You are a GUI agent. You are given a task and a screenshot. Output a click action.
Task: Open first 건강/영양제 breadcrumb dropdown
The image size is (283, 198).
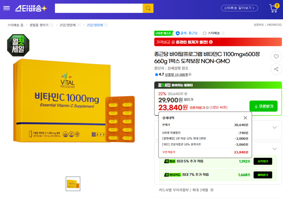click(79, 25)
